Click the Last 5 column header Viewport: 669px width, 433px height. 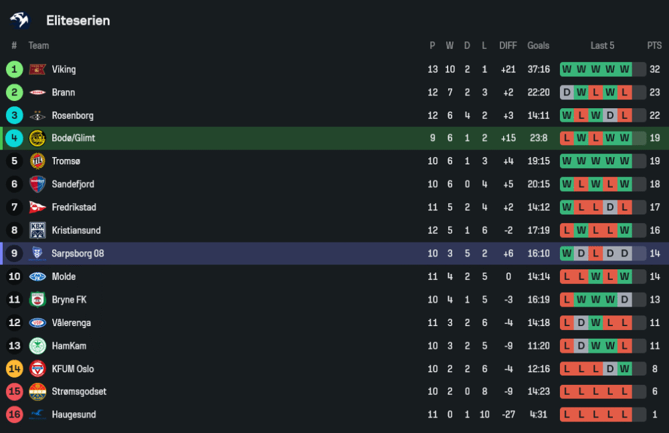(x=602, y=45)
